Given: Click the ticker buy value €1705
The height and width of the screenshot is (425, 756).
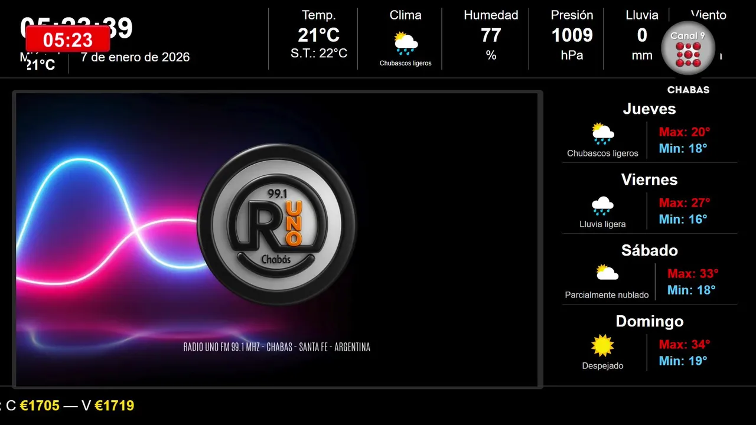Looking at the screenshot, I should pyautogui.click(x=40, y=406).
